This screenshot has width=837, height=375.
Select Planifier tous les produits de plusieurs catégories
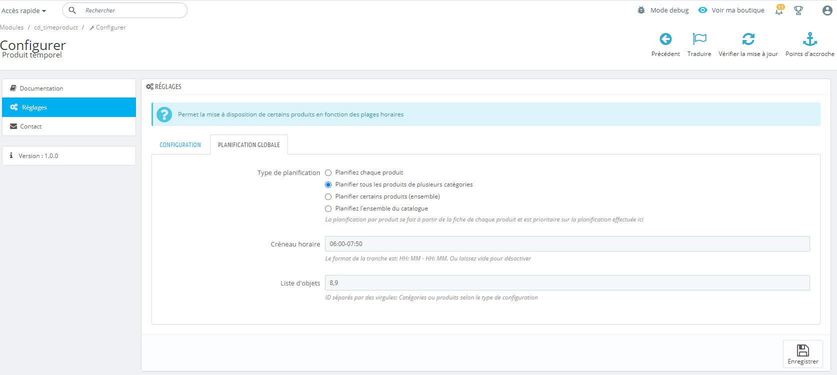pyautogui.click(x=328, y=185)
